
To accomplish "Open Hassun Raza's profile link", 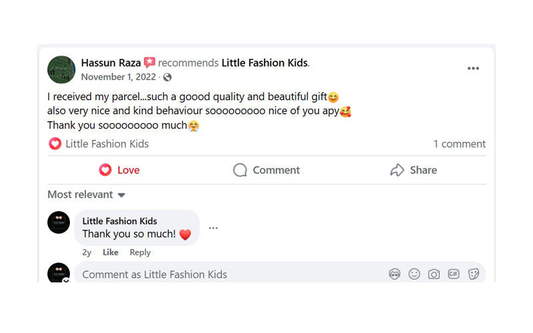I will [111, 63].
